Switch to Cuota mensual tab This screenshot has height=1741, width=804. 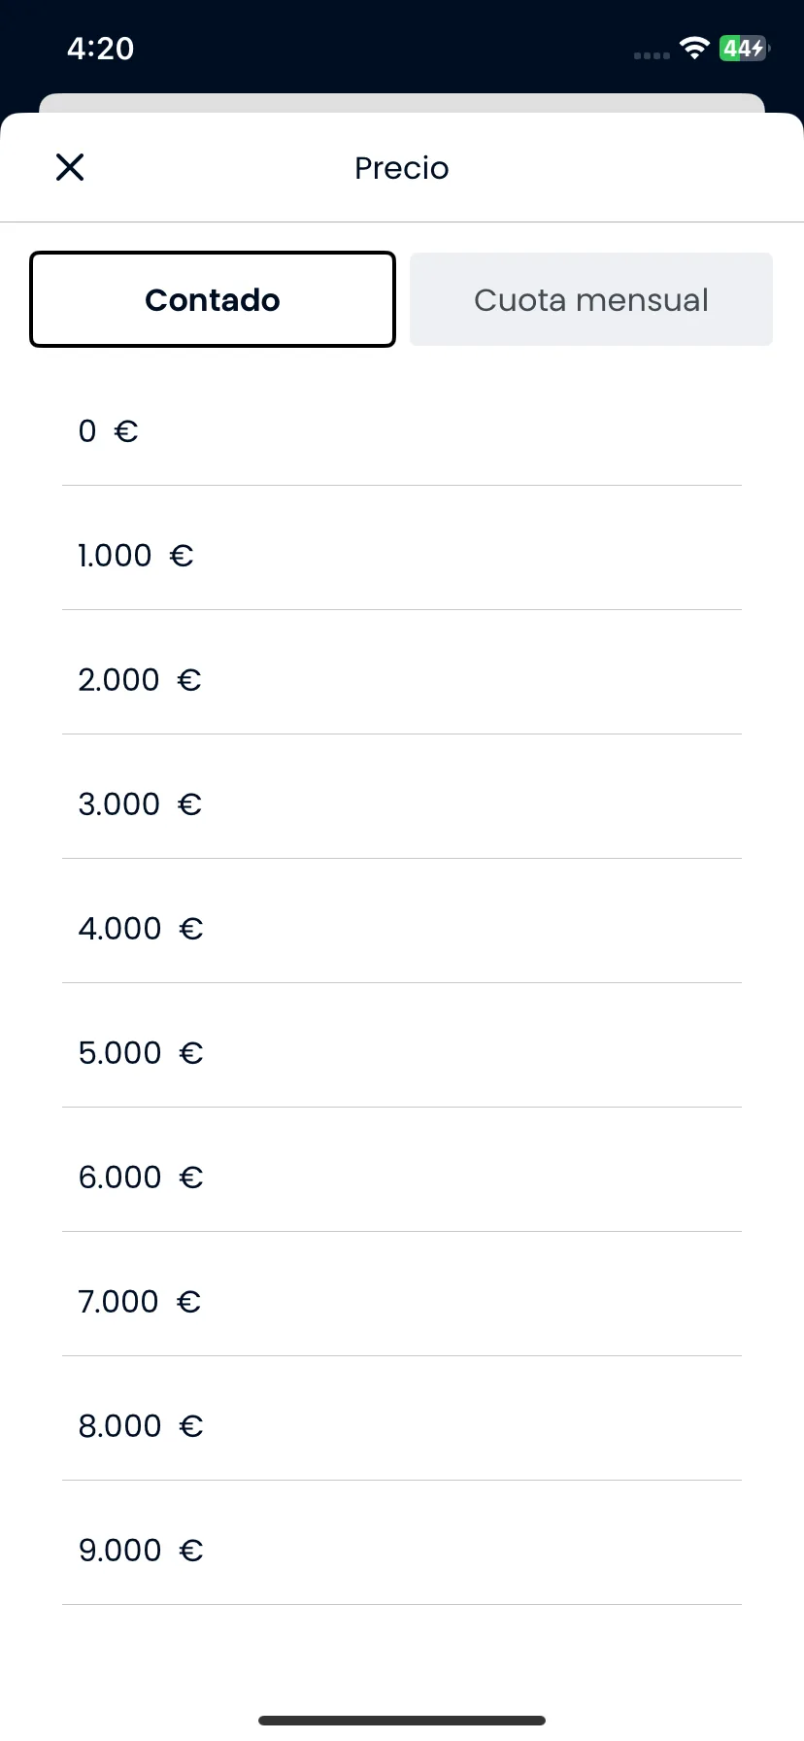point(591,299)
